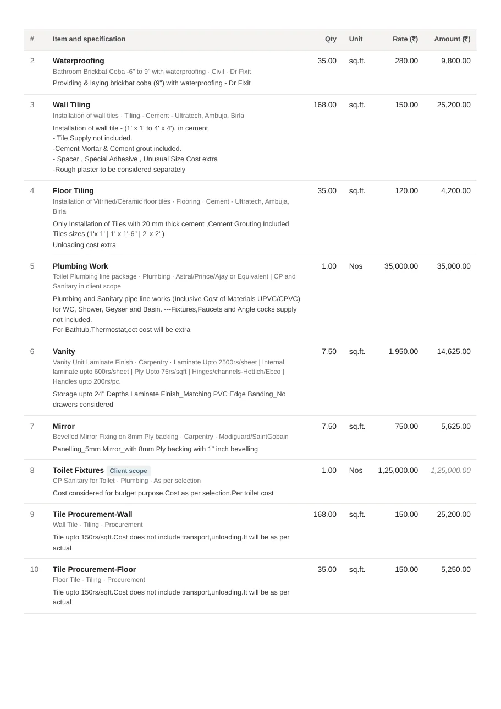The image size is (501, 709).
Task: Click the Rate (₹) column header
Action: [405, 39]
